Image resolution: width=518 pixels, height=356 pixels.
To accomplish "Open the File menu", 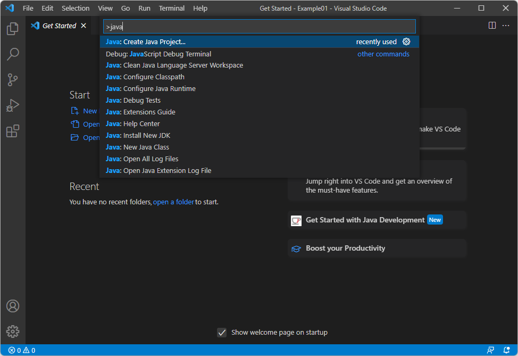I will (28, 9).
